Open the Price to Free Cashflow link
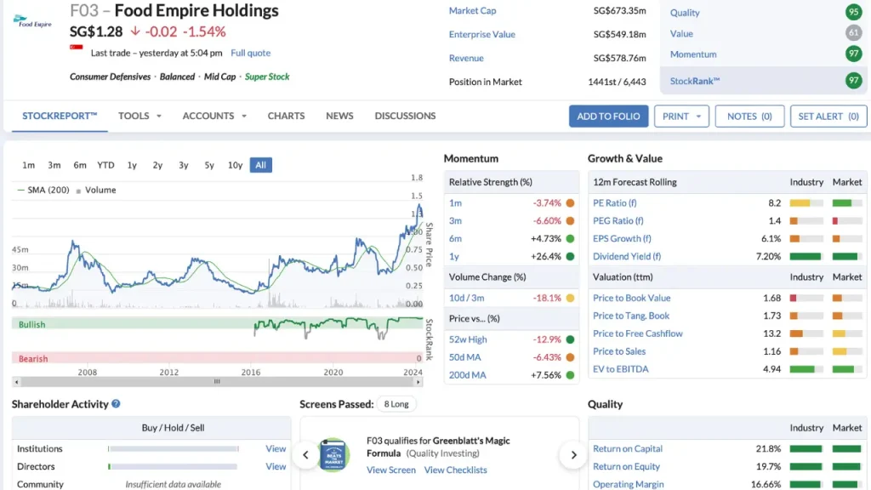Screen dimensions: 871x490 638,333
